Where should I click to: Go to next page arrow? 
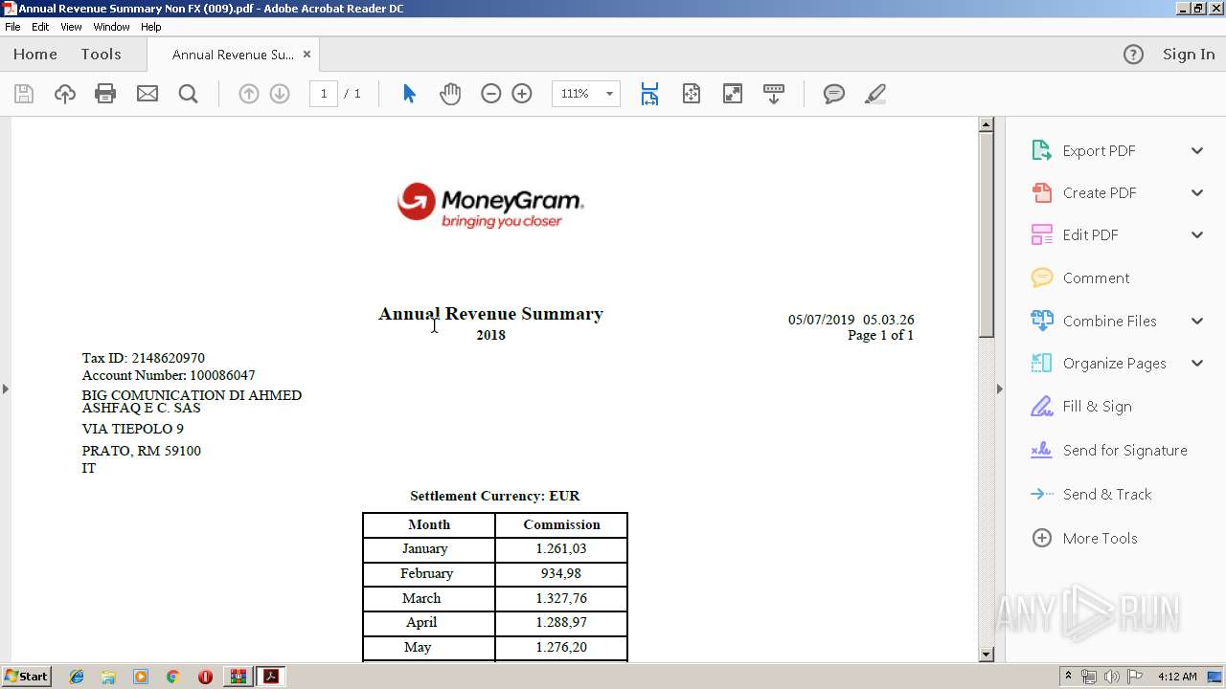[x=280, y=94]
